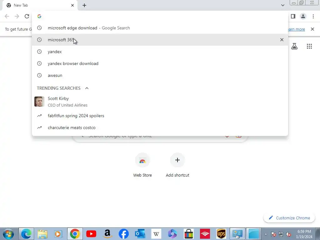320x240 pixels.
Task: Open the Bank of America taskbar icon
Action: 205,234
